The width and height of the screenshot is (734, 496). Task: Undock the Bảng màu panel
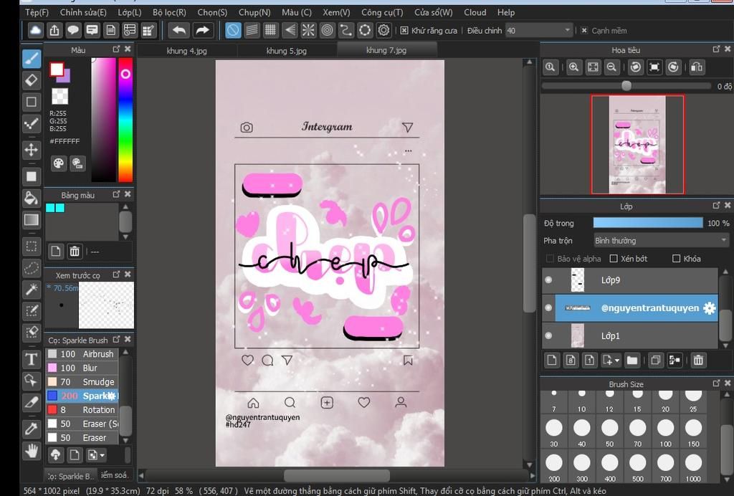116,194
